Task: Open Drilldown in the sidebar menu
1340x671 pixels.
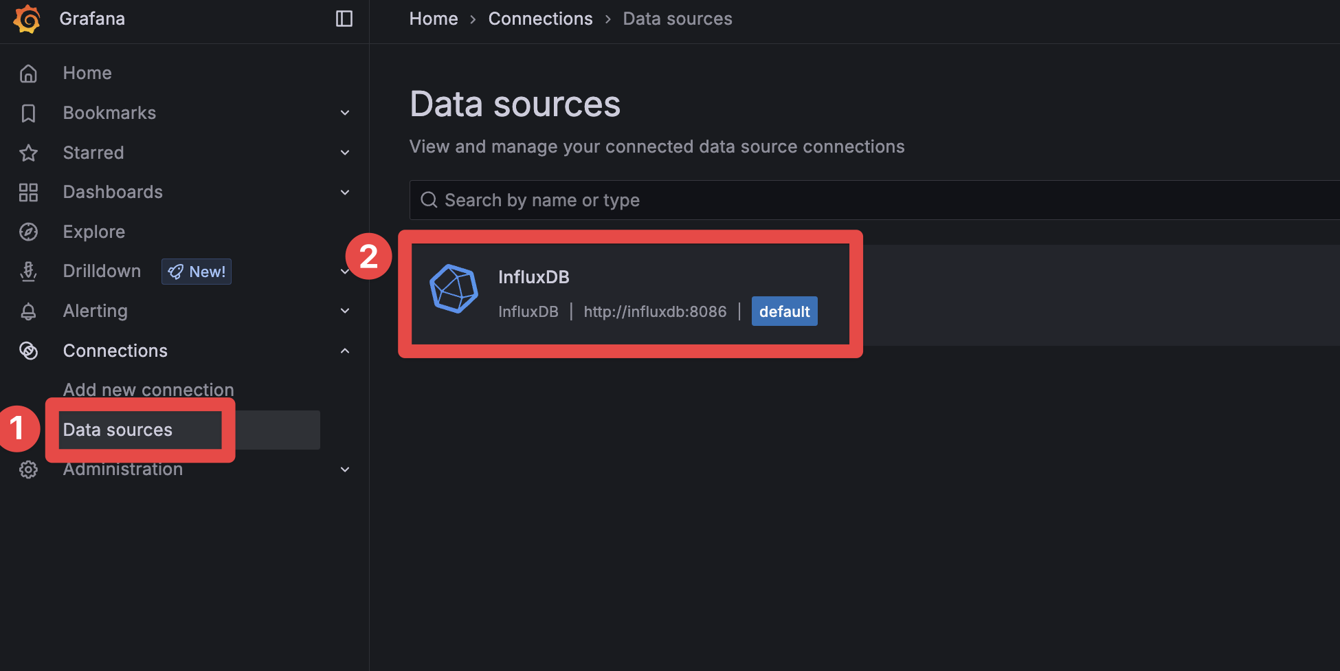Action: 102,271
